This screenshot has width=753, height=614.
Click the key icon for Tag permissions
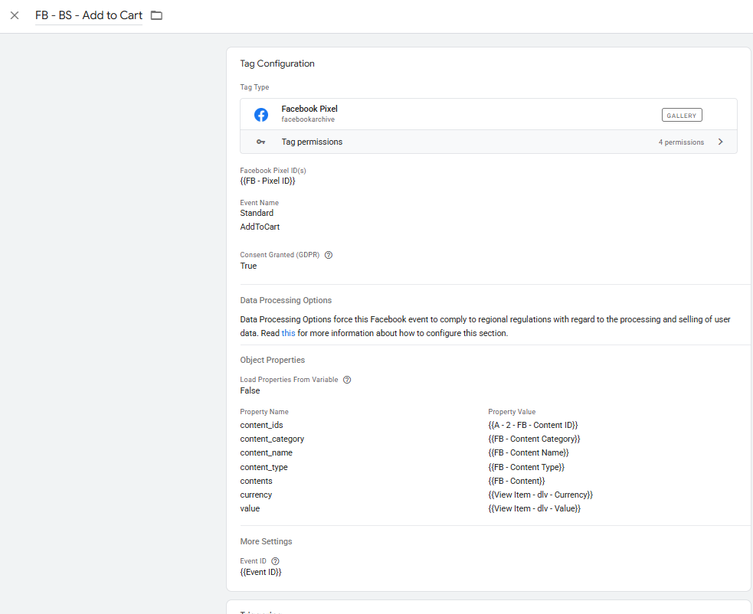261,142
